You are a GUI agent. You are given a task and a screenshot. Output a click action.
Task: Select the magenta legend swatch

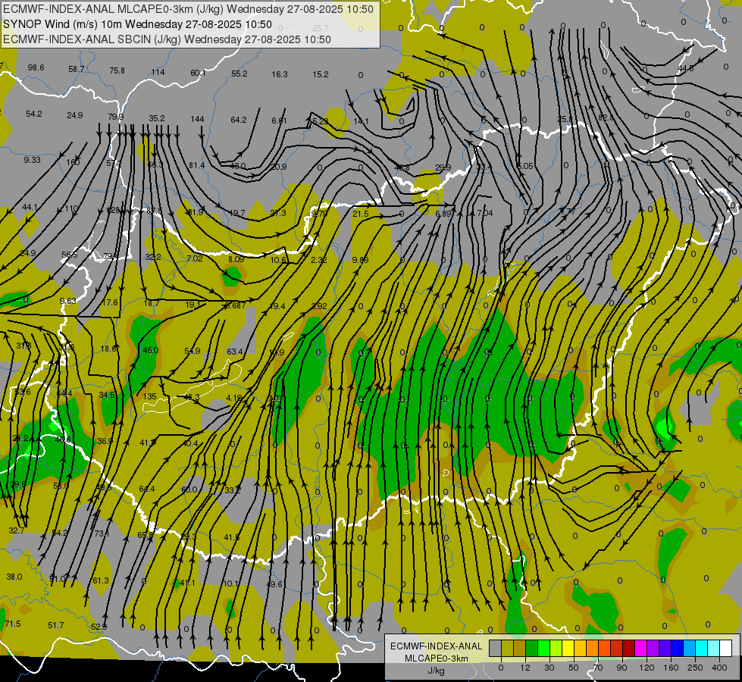(641, 649)
